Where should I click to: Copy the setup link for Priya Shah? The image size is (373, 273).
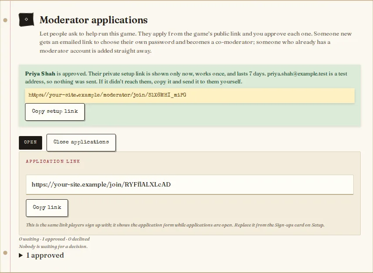[x=55, y=111]
